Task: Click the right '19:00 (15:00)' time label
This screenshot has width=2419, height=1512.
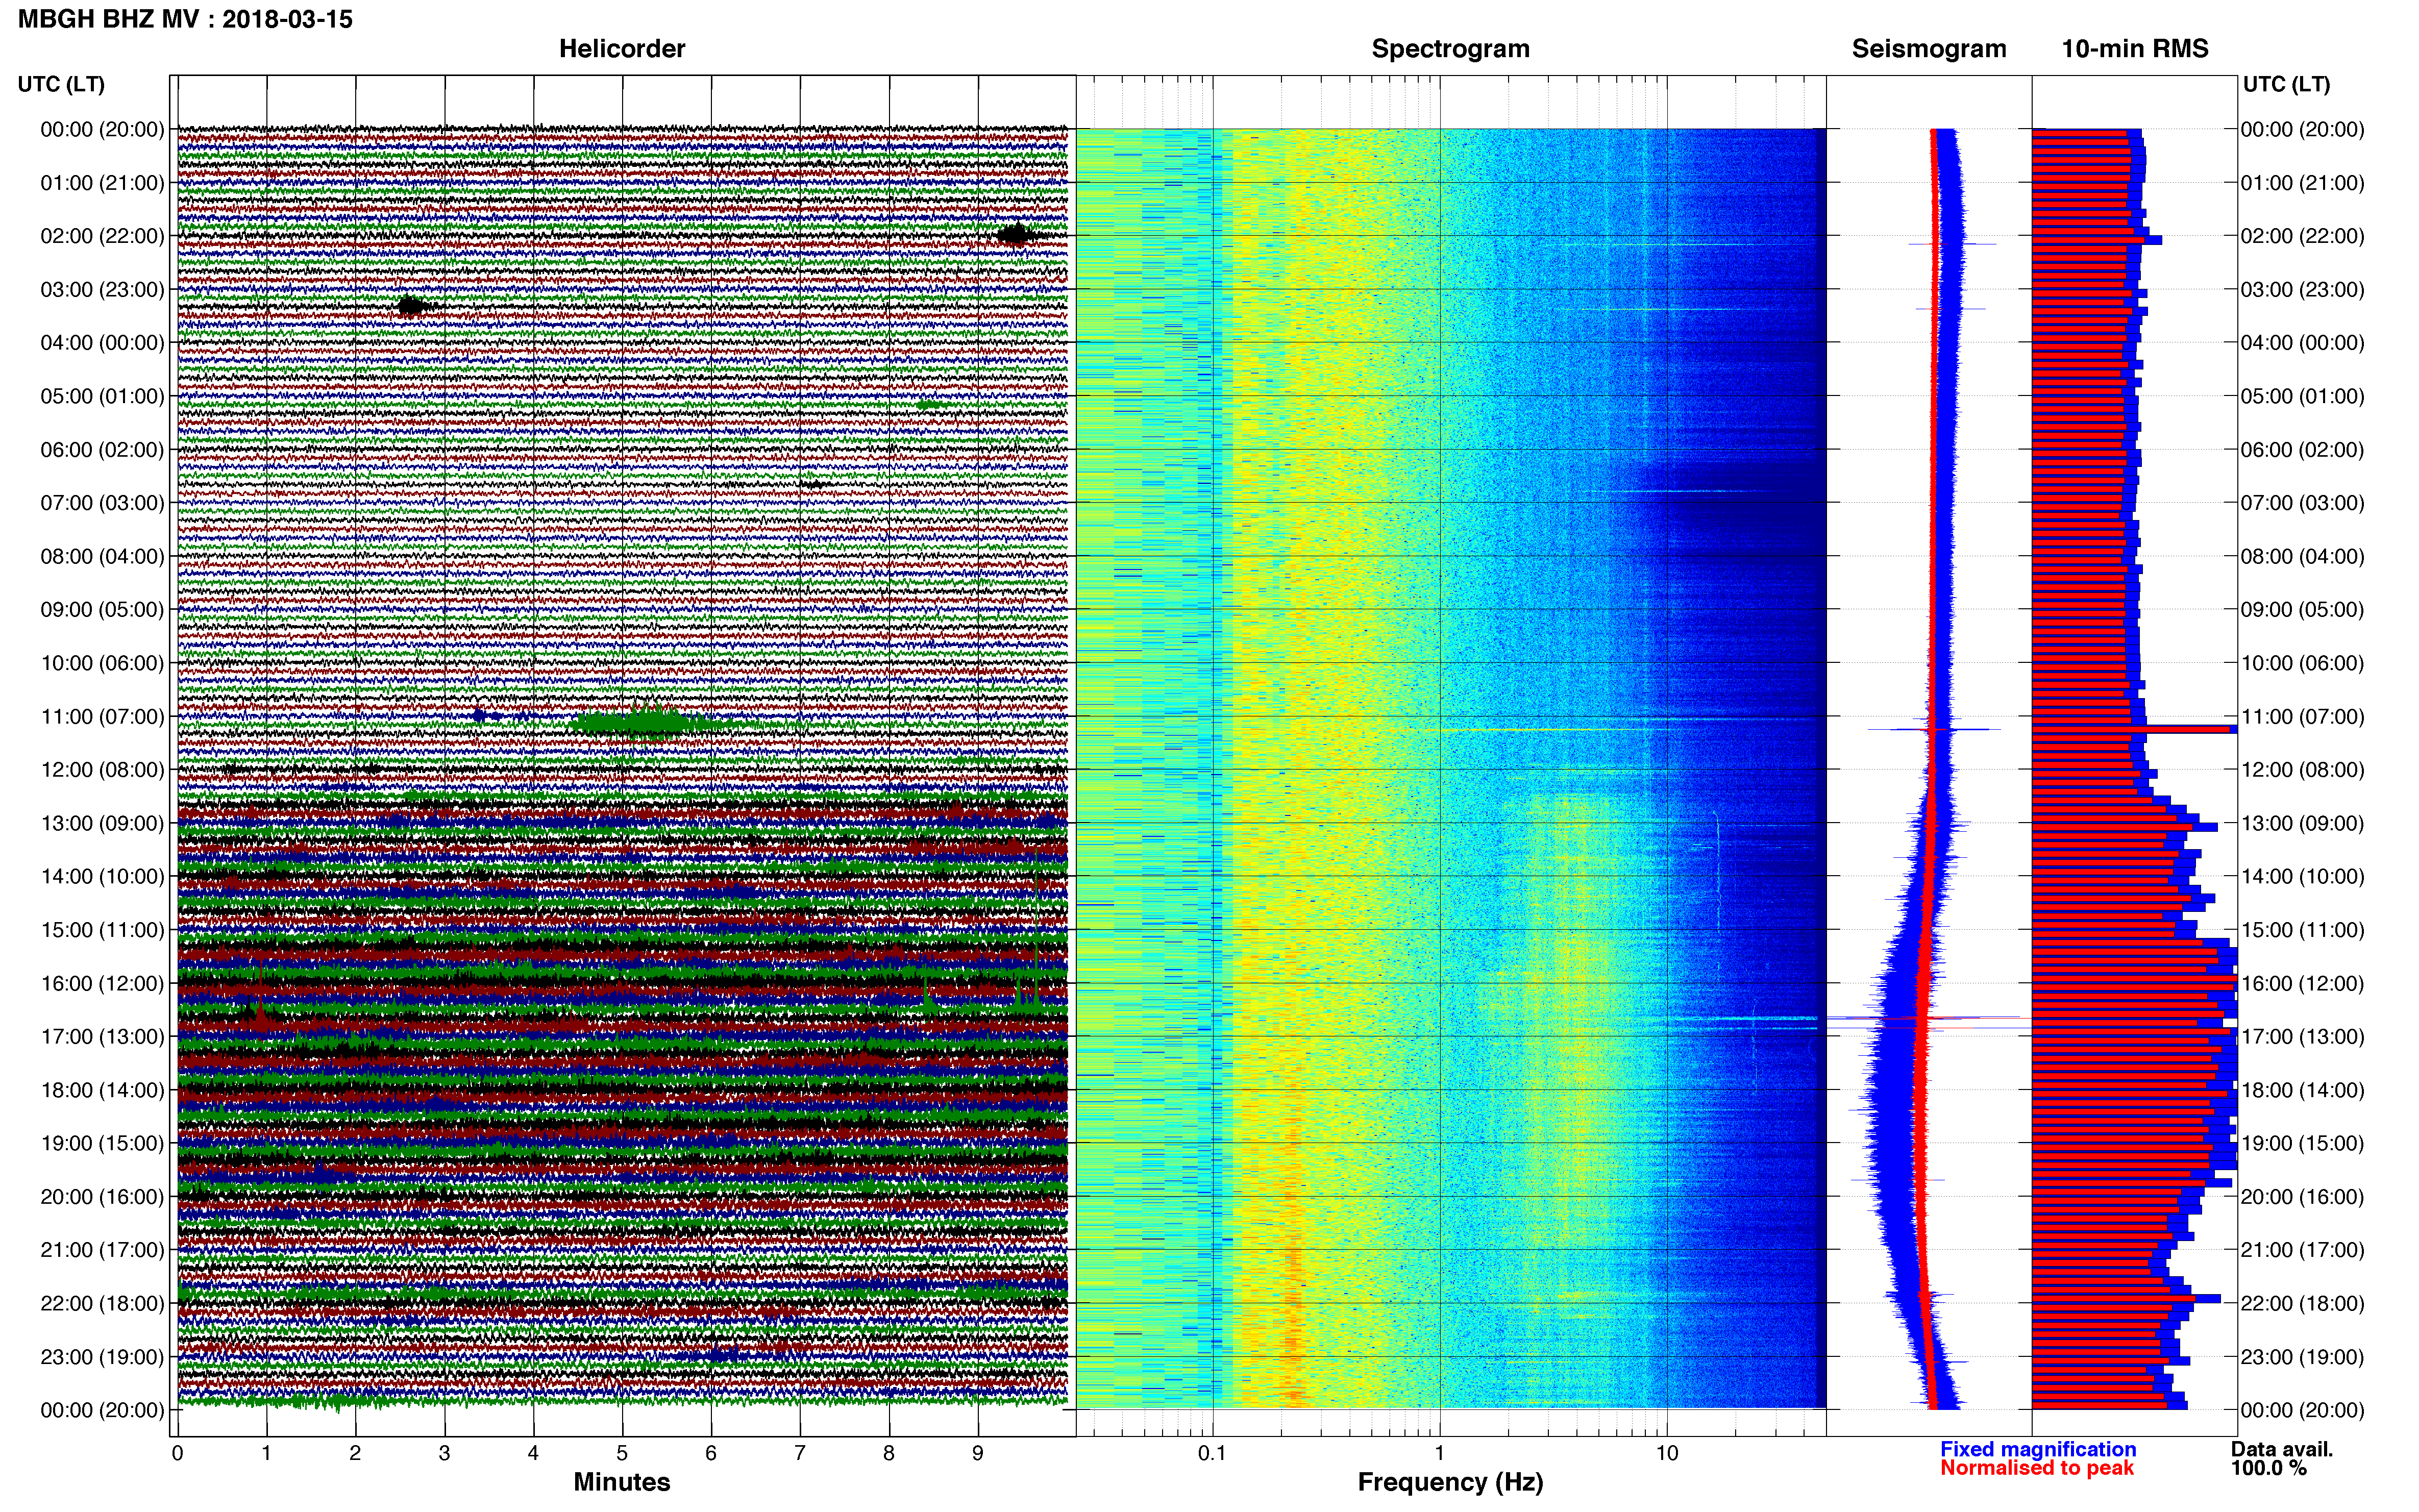Action: click(2302, 1144)
